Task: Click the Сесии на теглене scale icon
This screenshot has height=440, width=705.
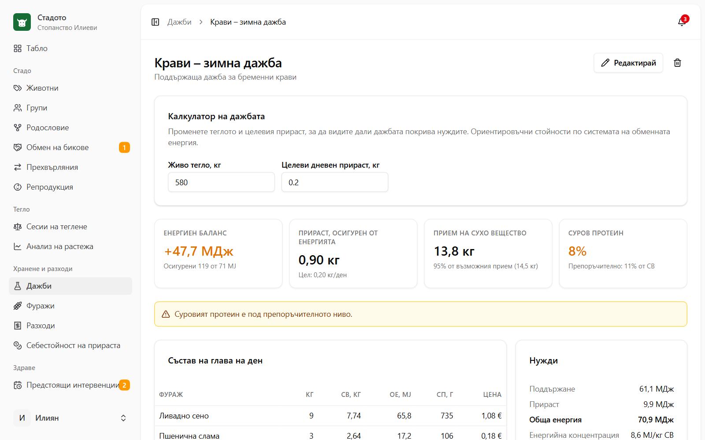Action: (18, 227)
